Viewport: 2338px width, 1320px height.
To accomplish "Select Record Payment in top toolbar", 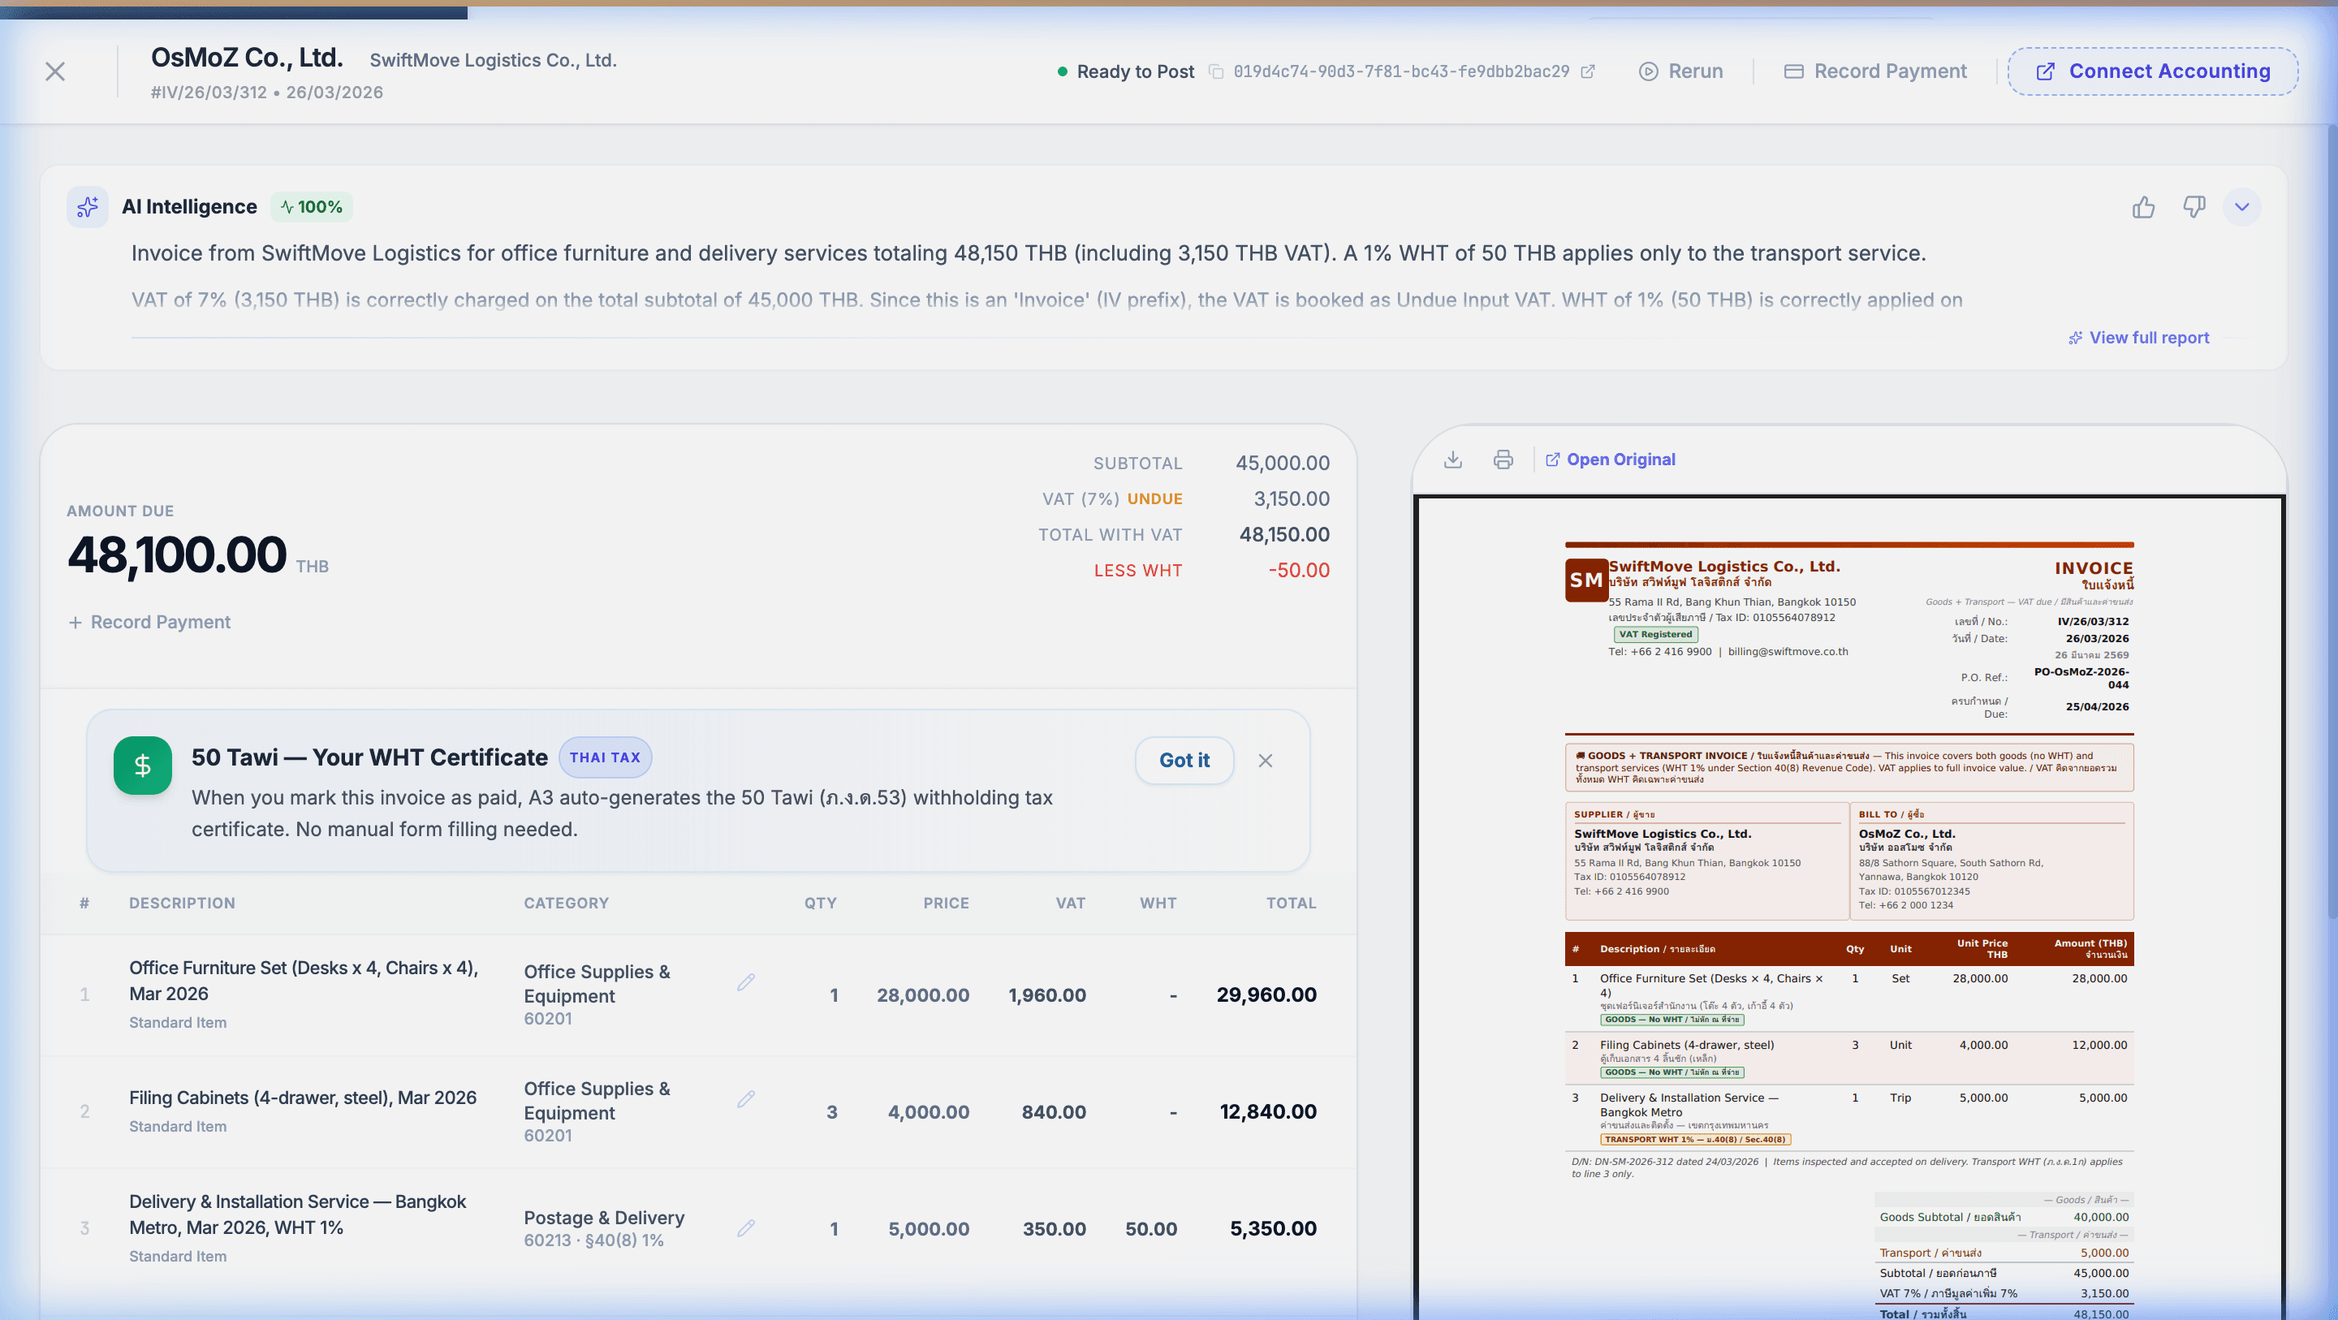I will coord(1875,71).
